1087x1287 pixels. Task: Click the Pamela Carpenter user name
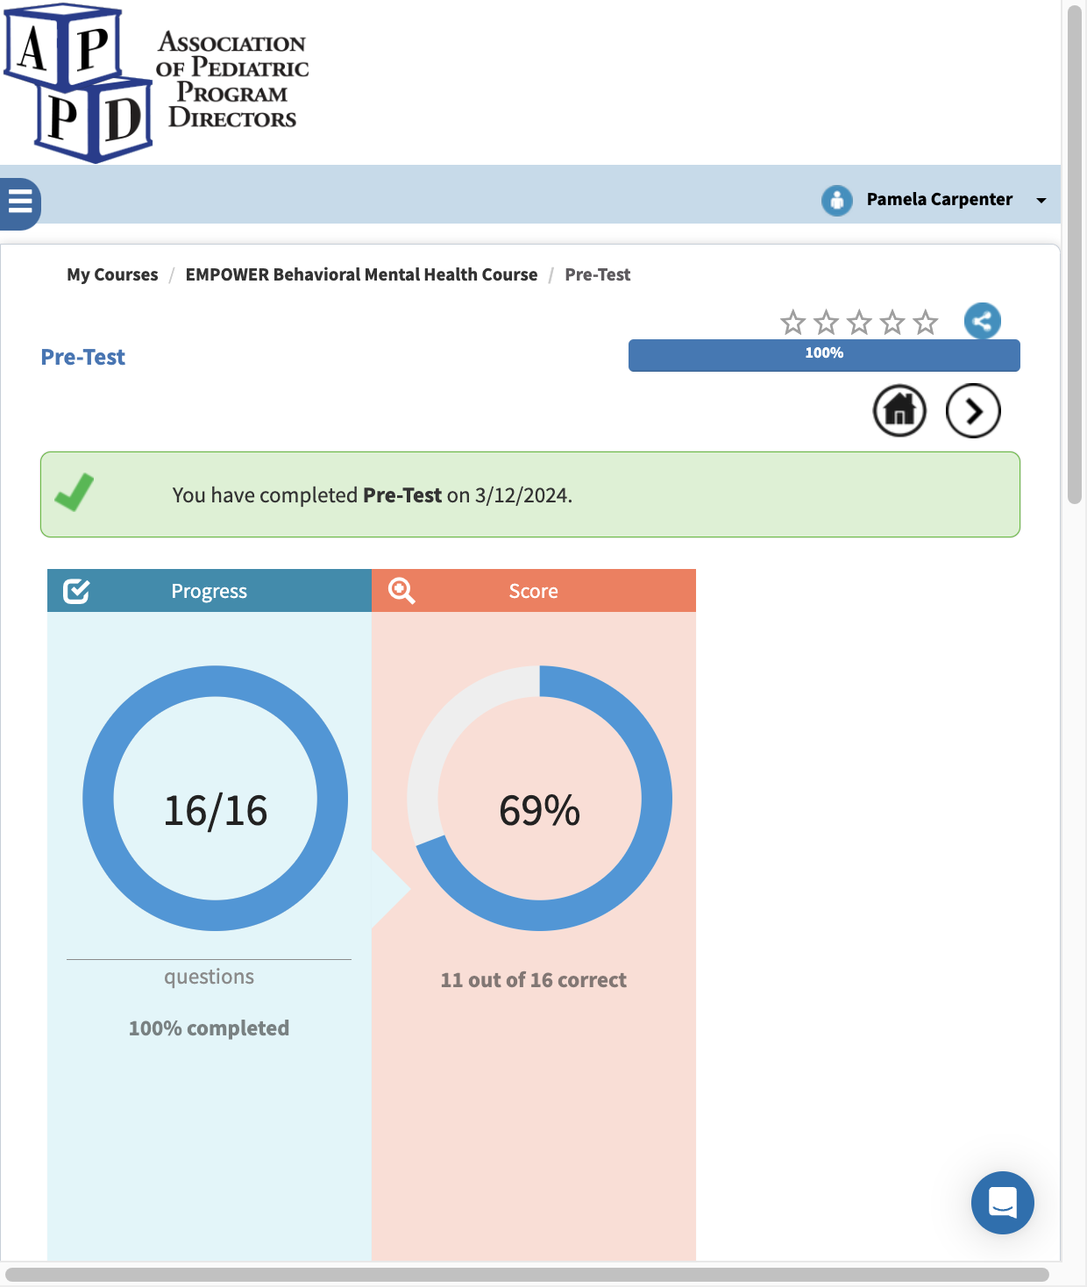pos(939,199)
